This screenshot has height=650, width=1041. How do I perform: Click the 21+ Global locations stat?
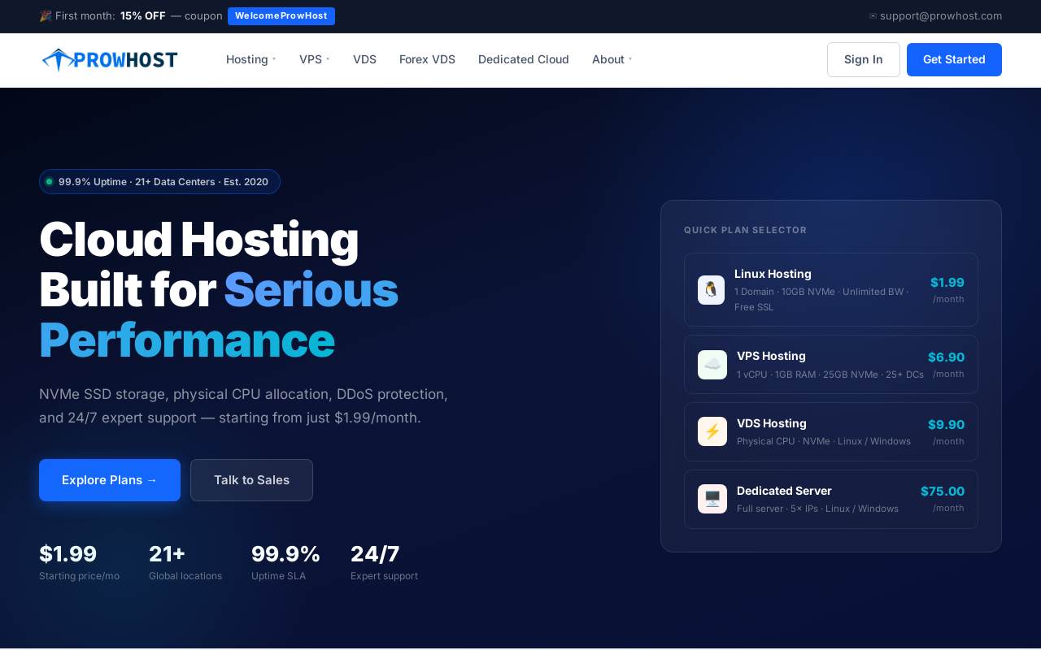tap(185, 562)
